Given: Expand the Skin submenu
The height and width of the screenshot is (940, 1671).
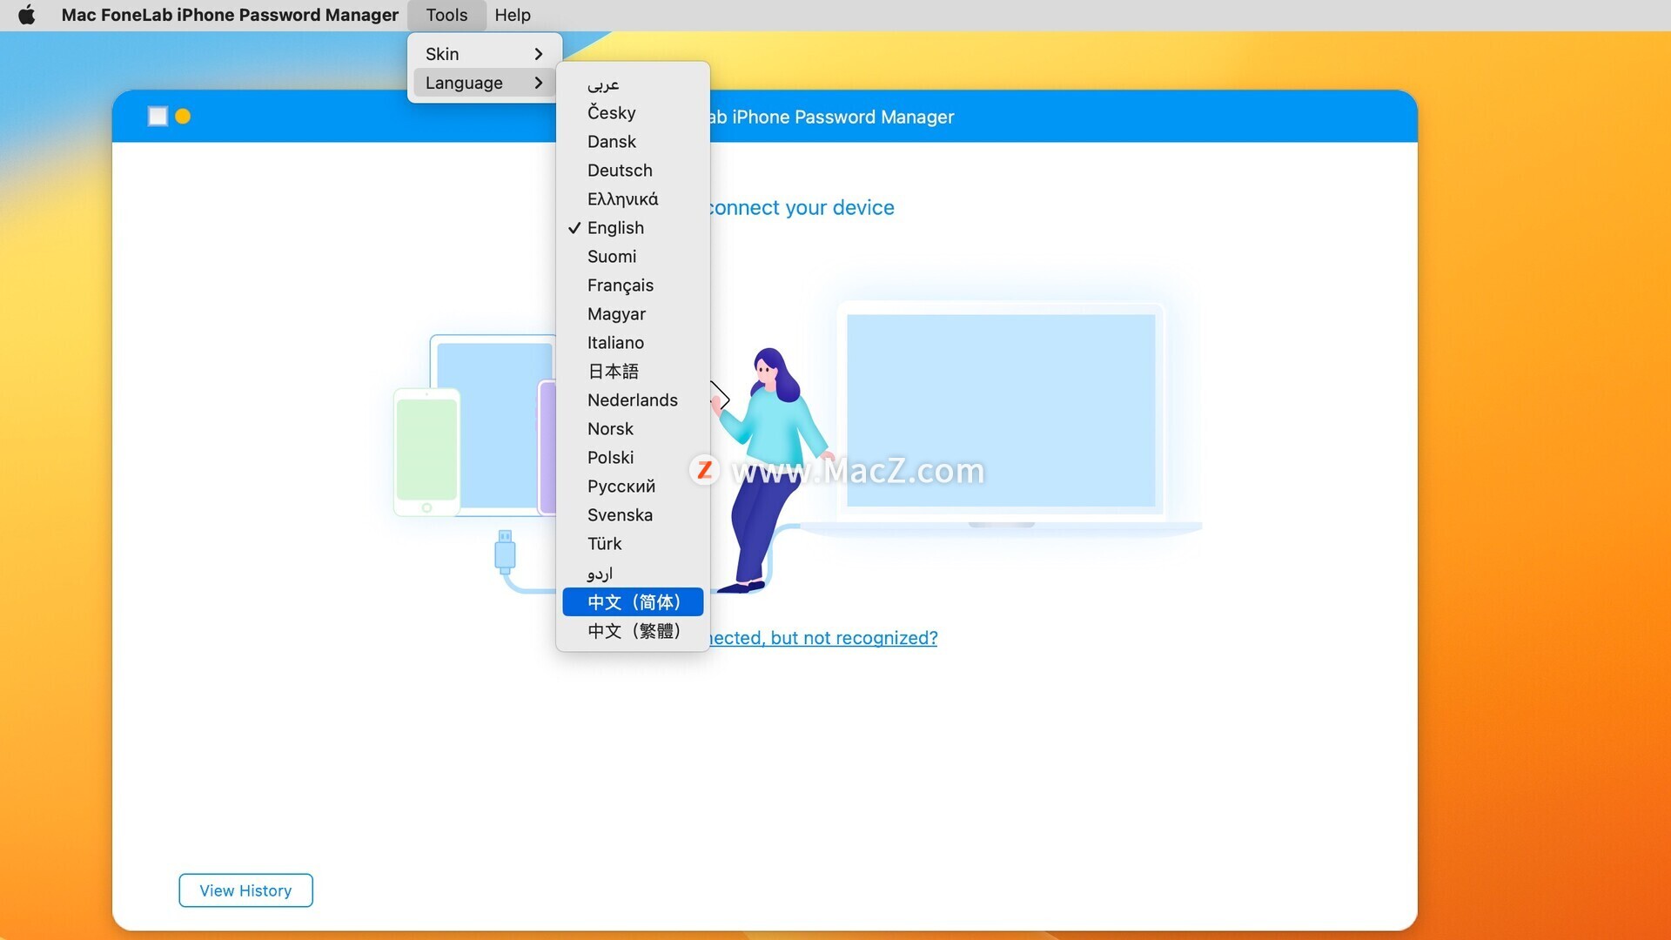Looking at the screenshot, I should tap(484, 54).
